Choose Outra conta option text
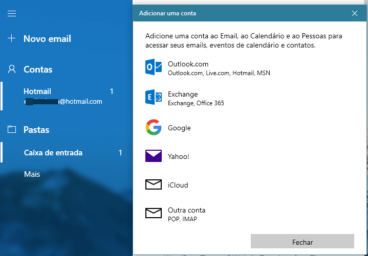368x256 pixels. 187,210
